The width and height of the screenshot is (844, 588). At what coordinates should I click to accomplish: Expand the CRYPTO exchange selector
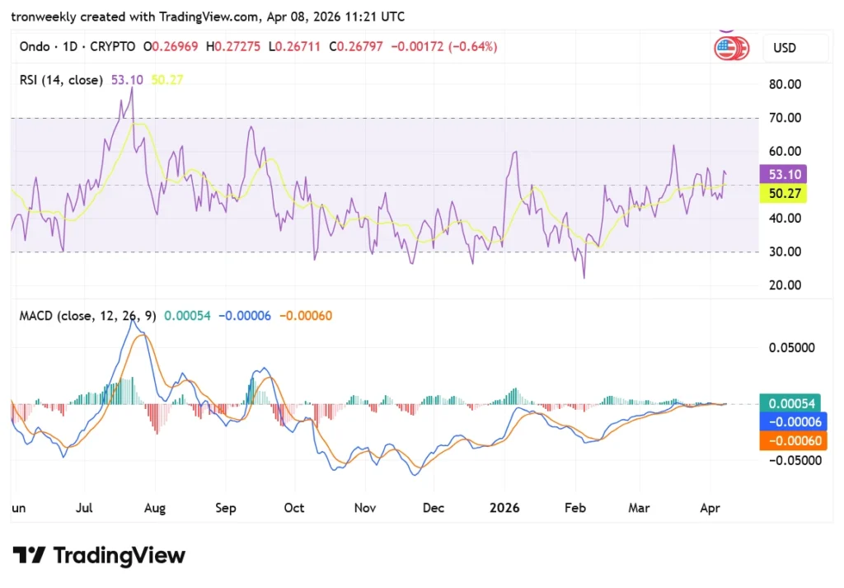tap(112, 46)
